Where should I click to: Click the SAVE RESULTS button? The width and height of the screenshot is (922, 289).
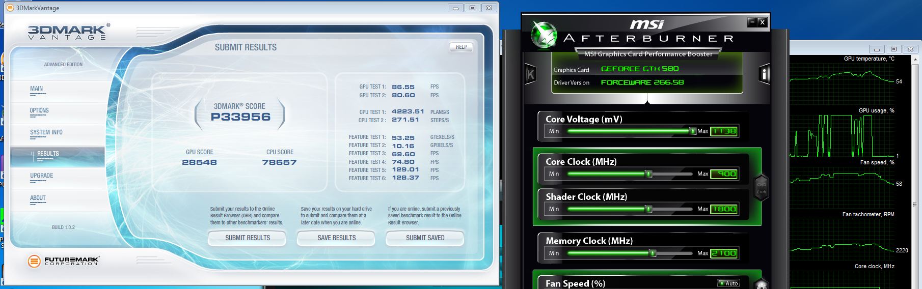336,238
